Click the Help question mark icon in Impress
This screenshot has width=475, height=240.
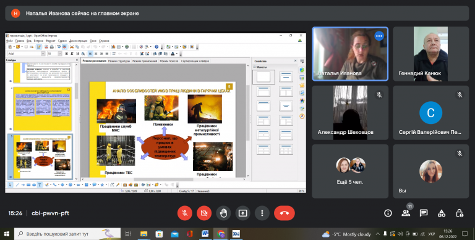(156, 47)
